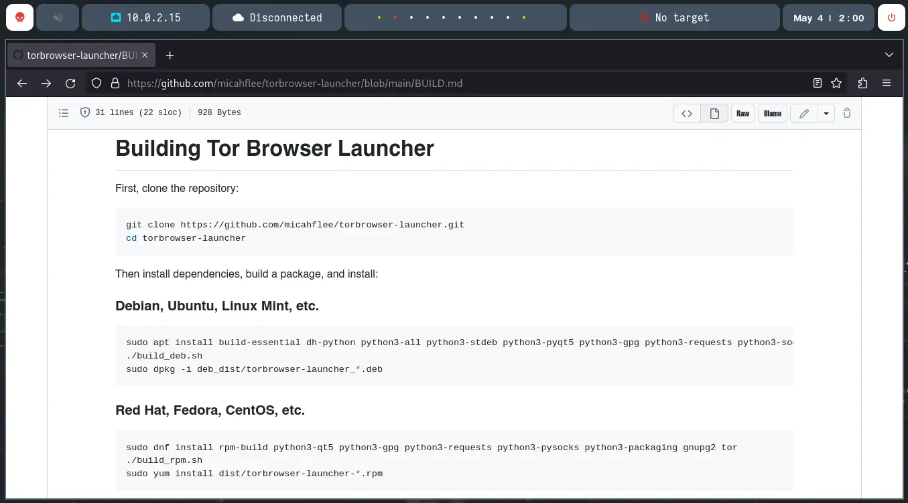Switch to source code view button
The image size is (908, 503).
[x=687, y=113]
